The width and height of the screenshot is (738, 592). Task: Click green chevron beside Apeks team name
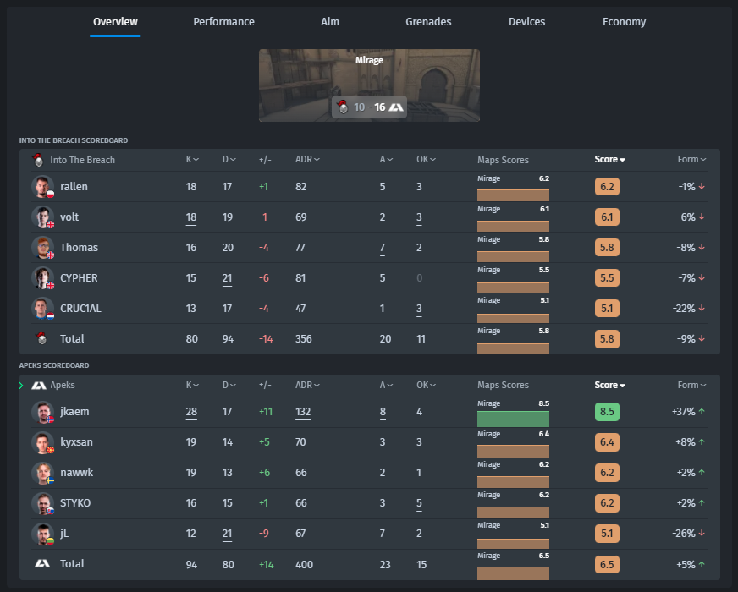point(21,386)
